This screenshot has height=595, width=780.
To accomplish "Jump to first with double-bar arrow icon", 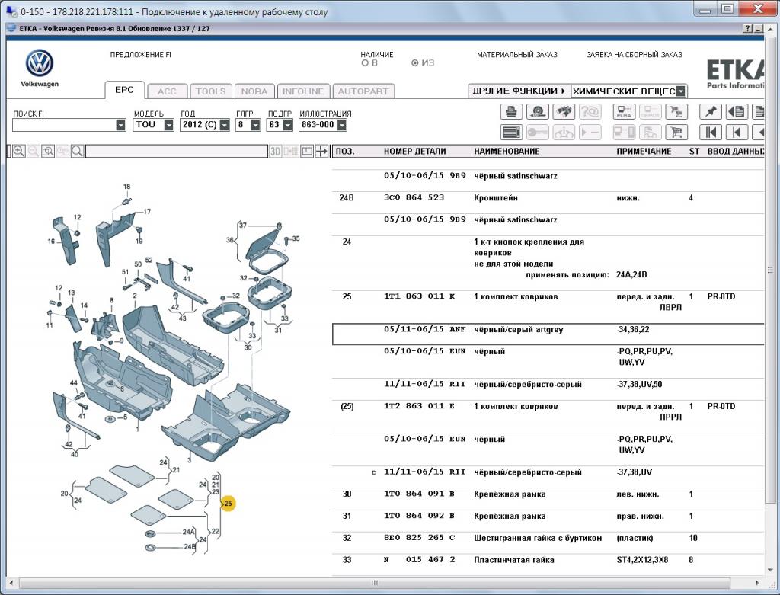I will click(711, 133).
